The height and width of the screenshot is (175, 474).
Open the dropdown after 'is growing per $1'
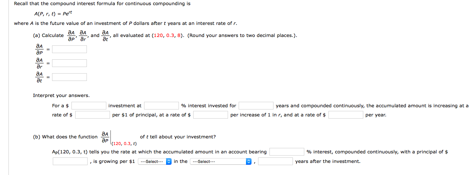155,161
